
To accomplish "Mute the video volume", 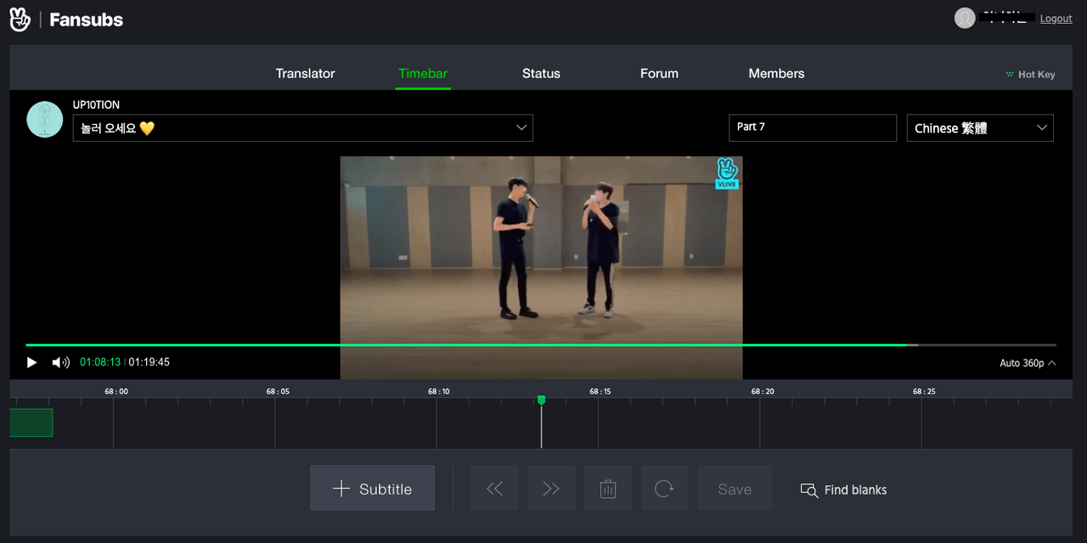I will [x=60, y=363].
